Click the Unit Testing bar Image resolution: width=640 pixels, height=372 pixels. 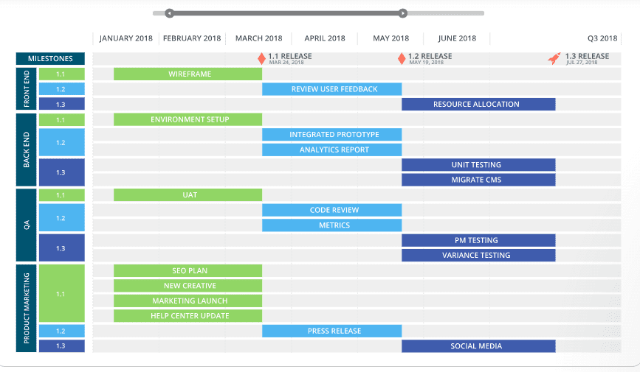478,164
